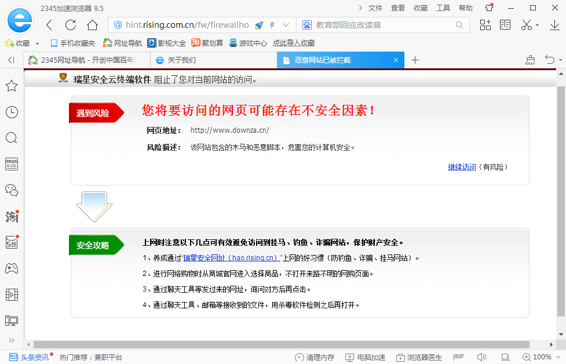Expand the restore closed tabs dropdown

pyautogui.click(x=561, y=60)
